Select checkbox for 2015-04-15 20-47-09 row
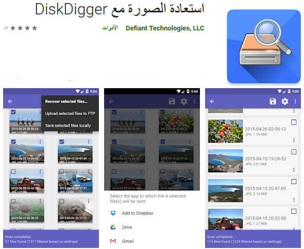Screen dimensions: 304x249 [294, 181]
